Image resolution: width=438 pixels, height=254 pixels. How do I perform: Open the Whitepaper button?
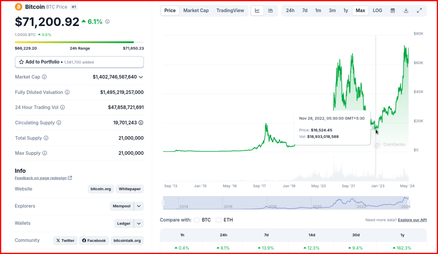[x=130, y=189]
